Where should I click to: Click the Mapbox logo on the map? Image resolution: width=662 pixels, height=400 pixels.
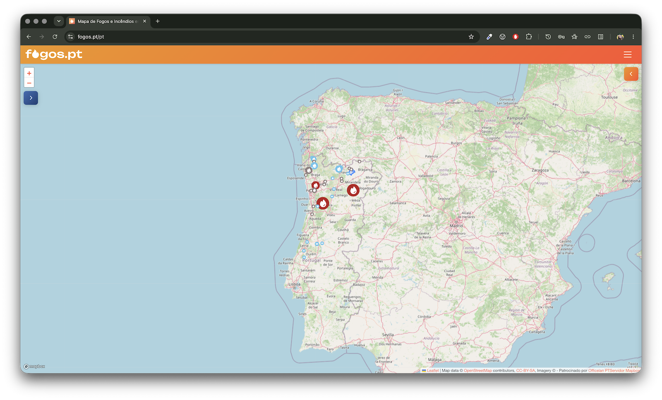34,366
